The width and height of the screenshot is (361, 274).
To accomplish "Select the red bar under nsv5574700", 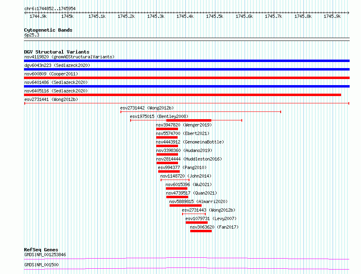I will [x=167, y=137].
